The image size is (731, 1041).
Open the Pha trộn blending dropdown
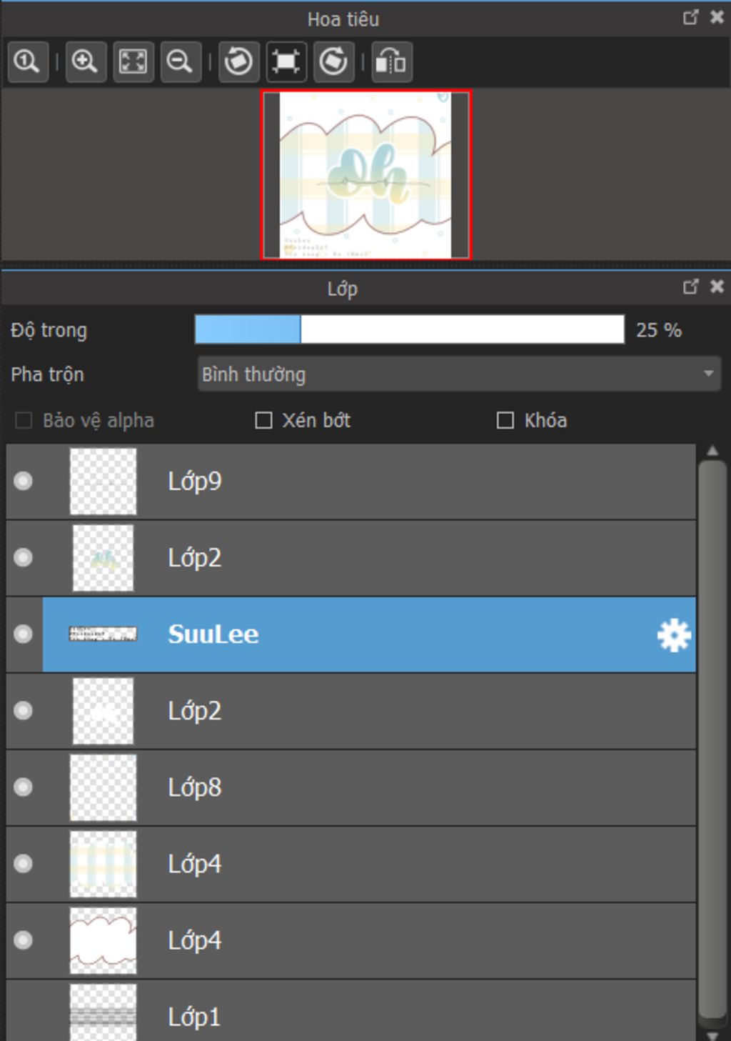(x=459, y=374)
